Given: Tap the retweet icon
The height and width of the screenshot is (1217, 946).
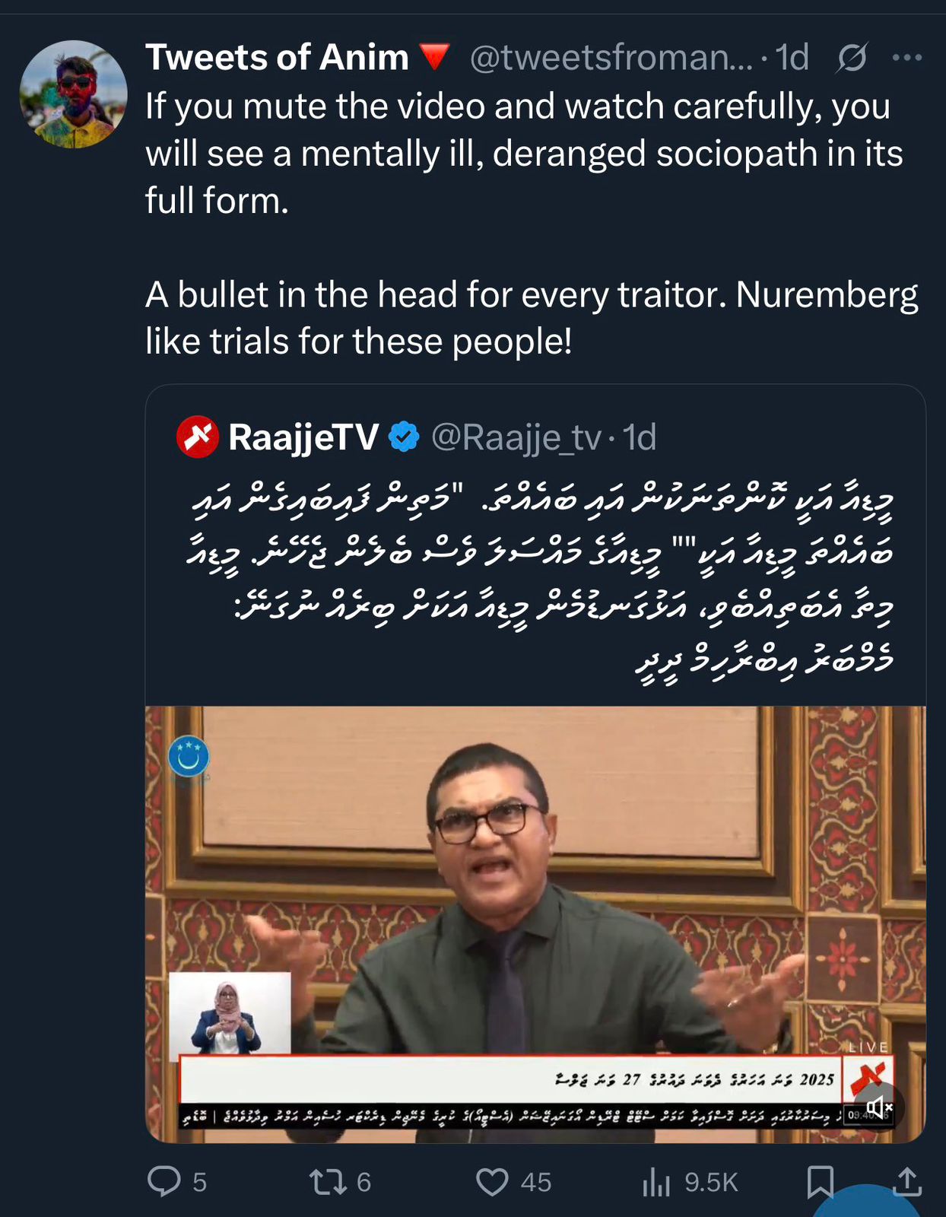Looking at the screenshot, I should 328,1181.
